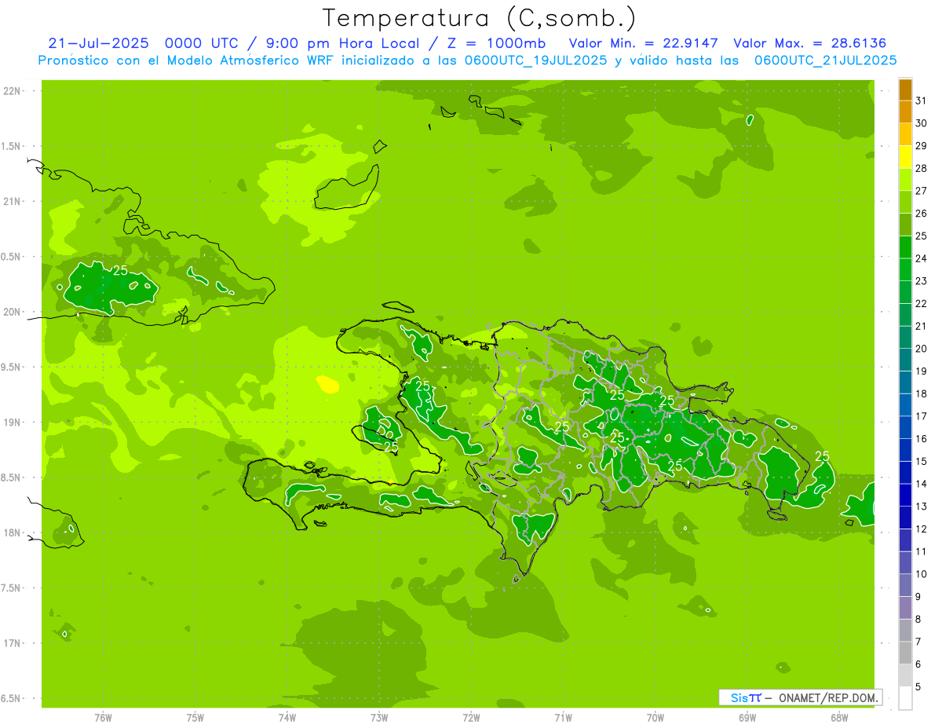Select the date text '21-Jul-2025'

[98, 43]
